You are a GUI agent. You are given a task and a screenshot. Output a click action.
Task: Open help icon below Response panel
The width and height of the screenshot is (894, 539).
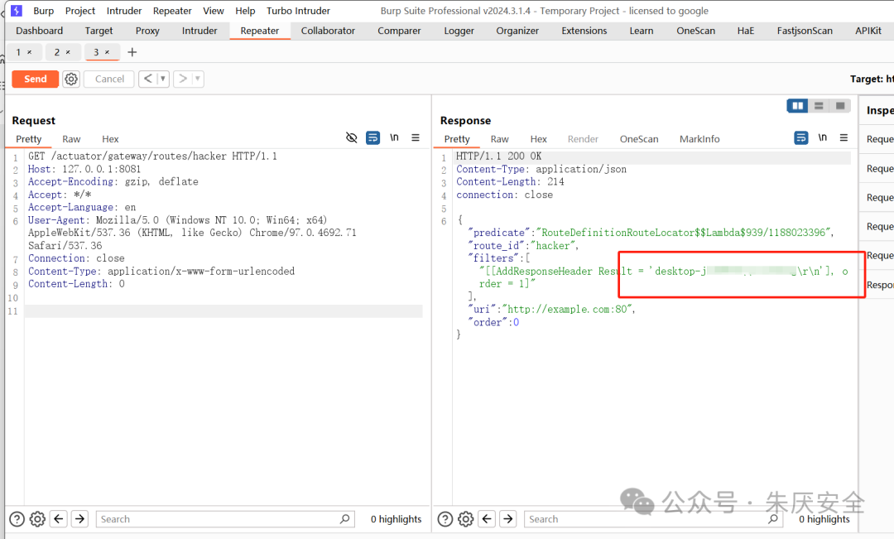[445, 519]
